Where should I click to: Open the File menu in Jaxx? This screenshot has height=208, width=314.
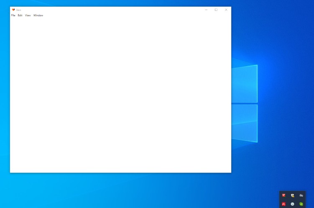pyautogui.click(x=13, y=15)
